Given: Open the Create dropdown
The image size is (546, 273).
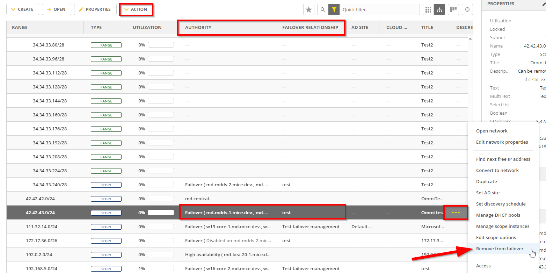Looking at the screenshot, I should click(22, 9).
